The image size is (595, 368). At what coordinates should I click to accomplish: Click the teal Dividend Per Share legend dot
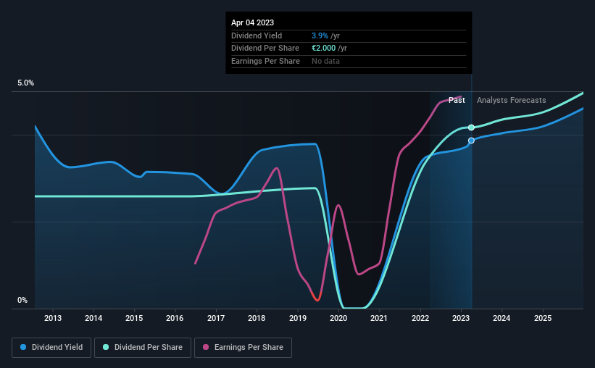click(106, 347)
